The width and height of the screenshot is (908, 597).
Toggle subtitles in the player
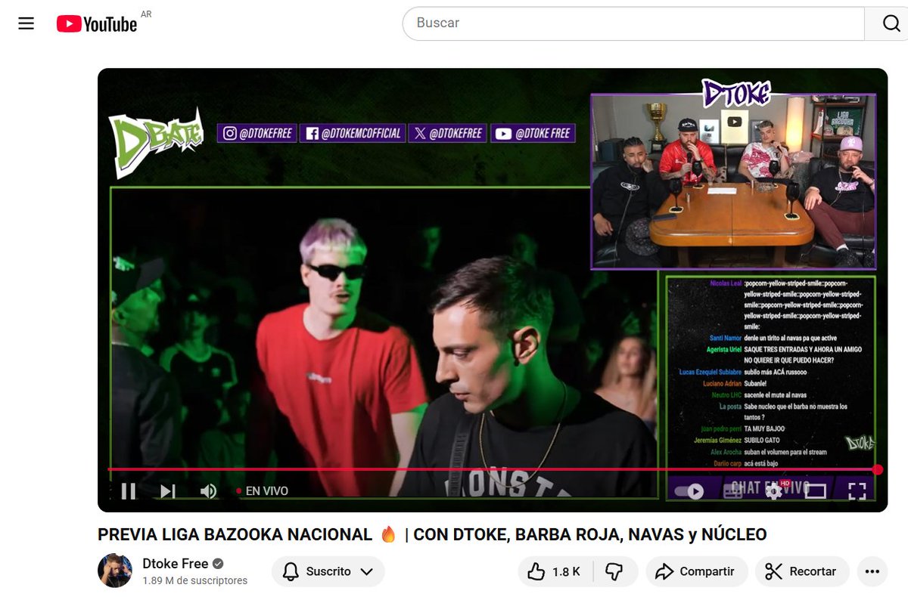coord(732,491)
